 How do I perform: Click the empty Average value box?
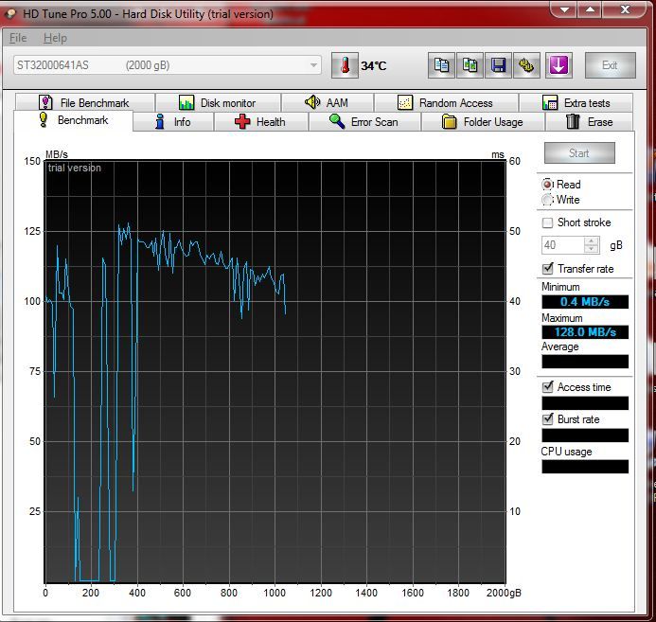point(585,362)
